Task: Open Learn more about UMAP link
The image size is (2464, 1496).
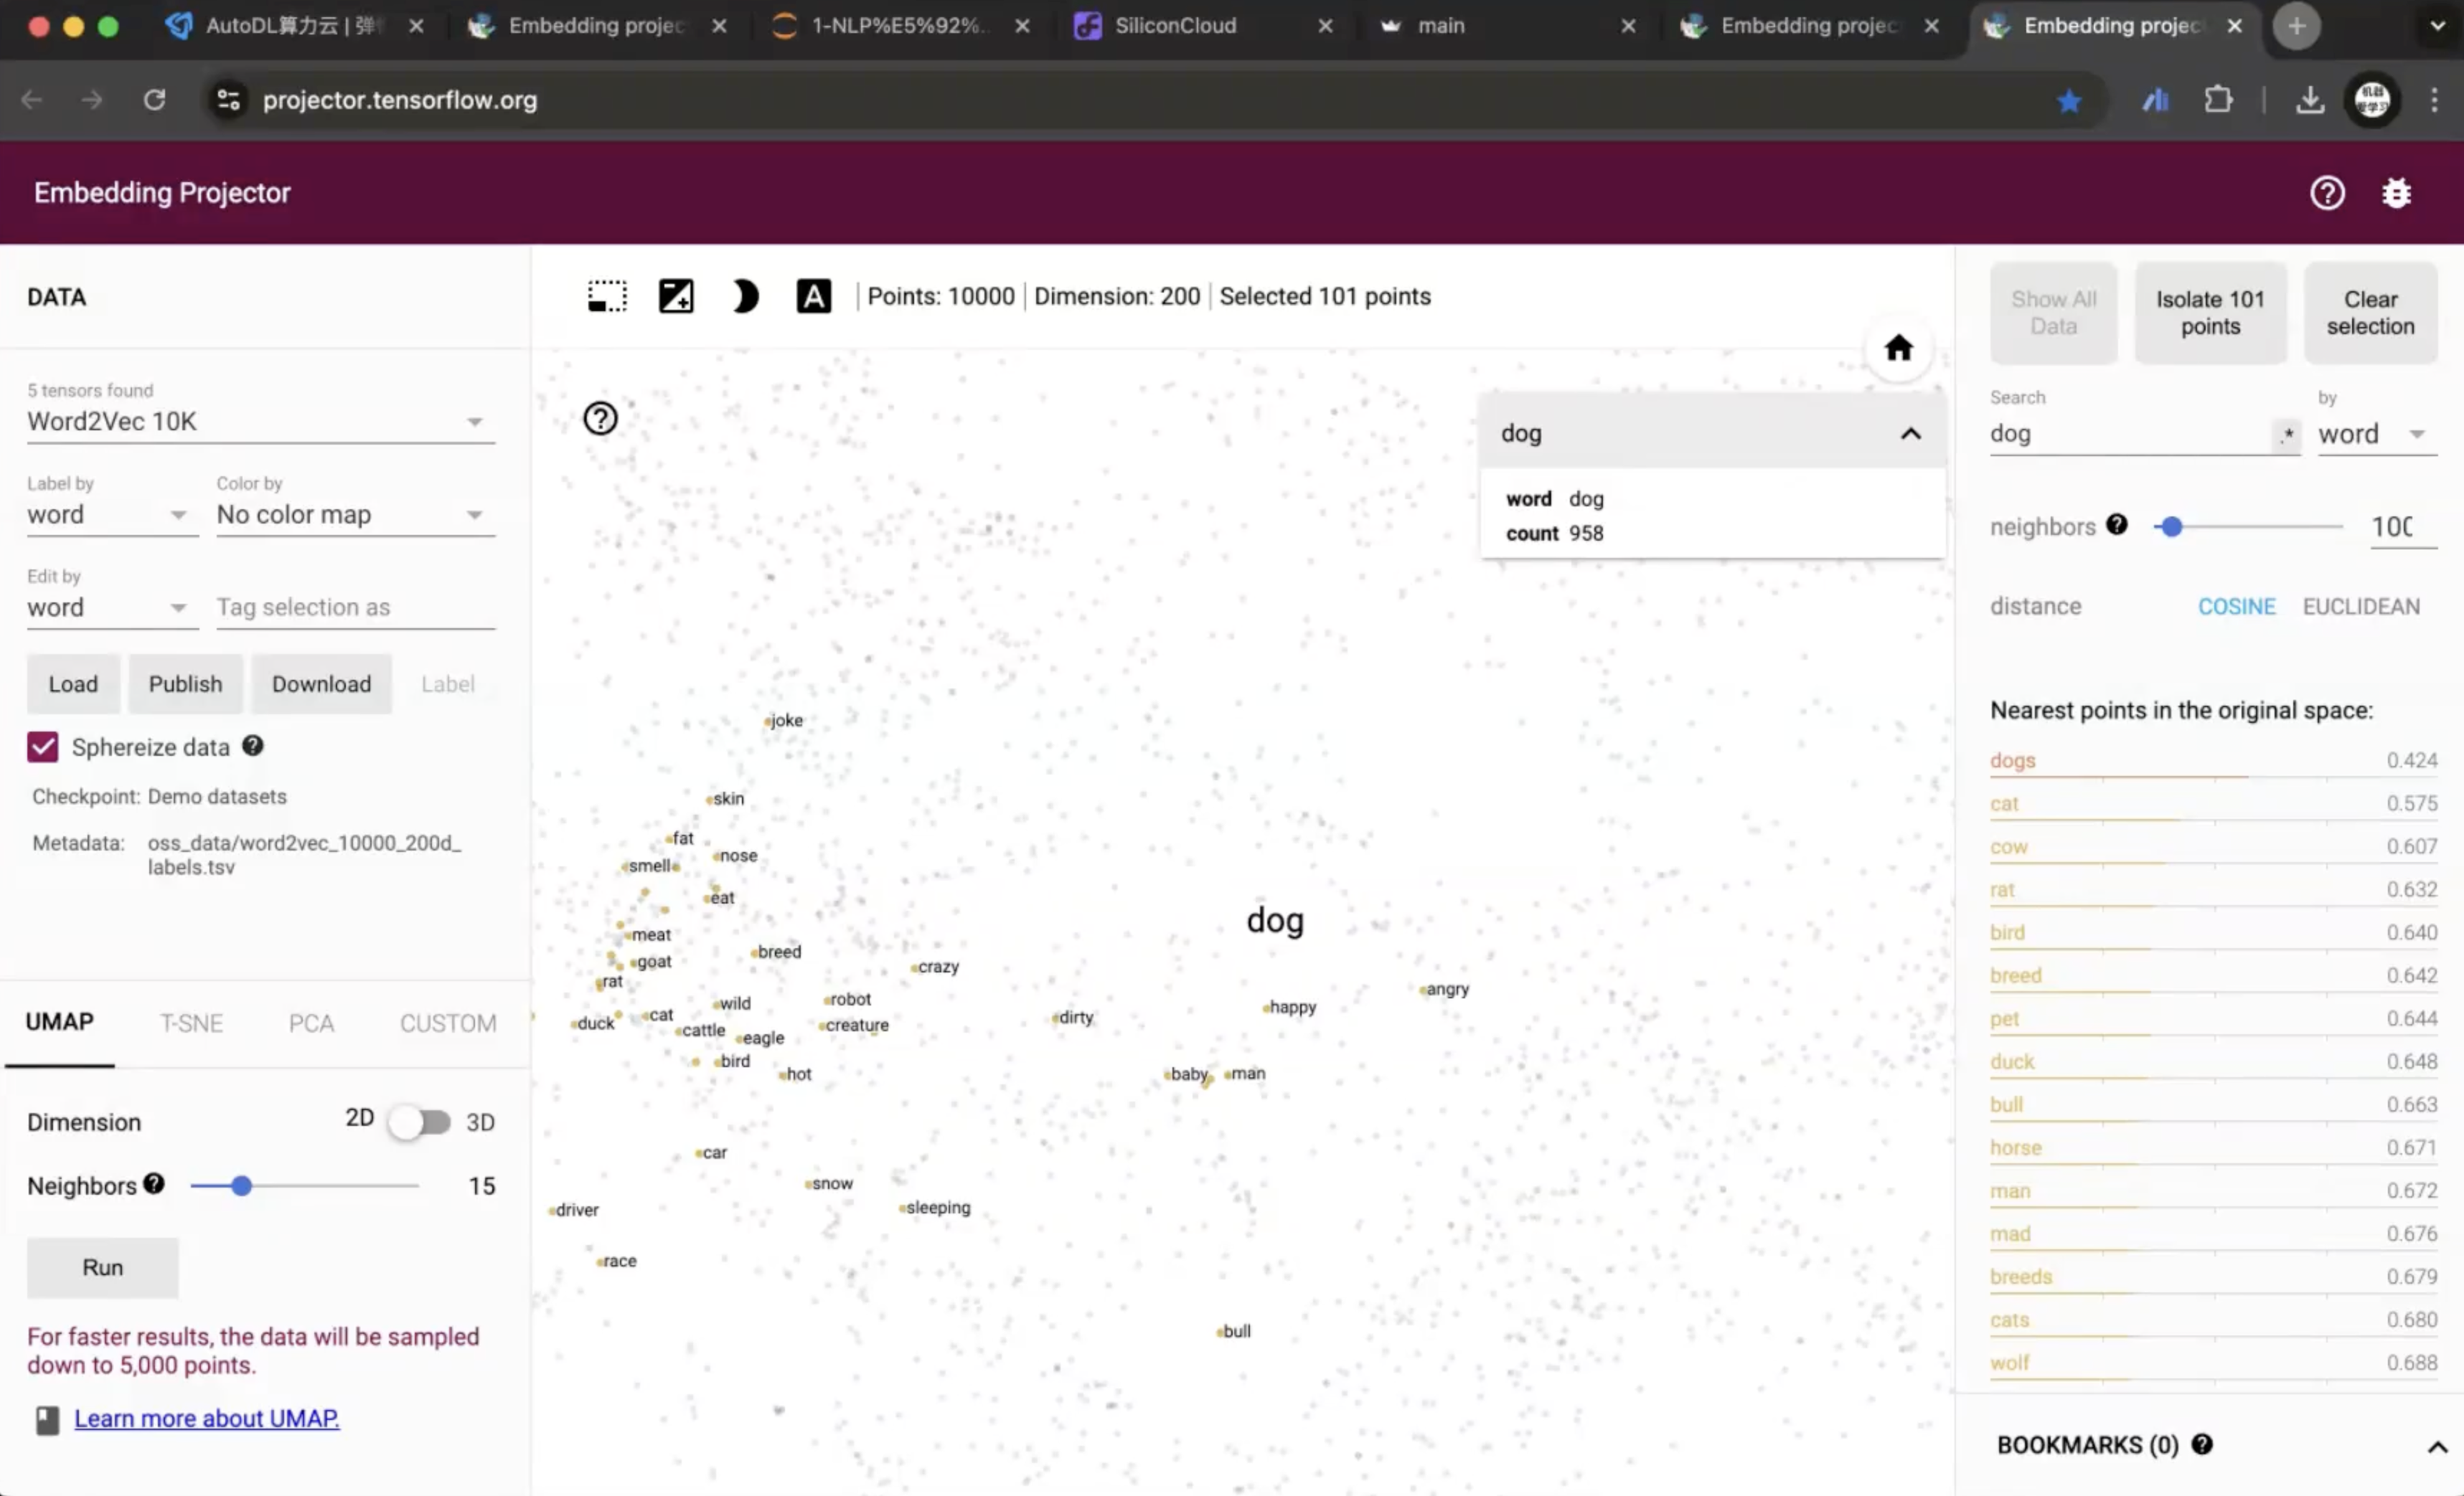Action: click(x=206, y=1418)
